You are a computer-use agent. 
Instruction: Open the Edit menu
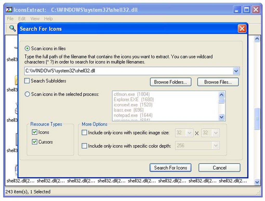[22, 19]
